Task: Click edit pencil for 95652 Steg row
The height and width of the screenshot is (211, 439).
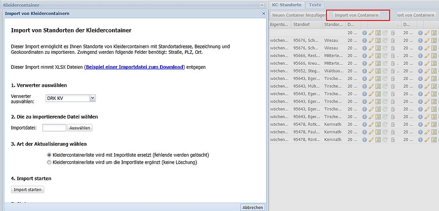Action: 371,71
